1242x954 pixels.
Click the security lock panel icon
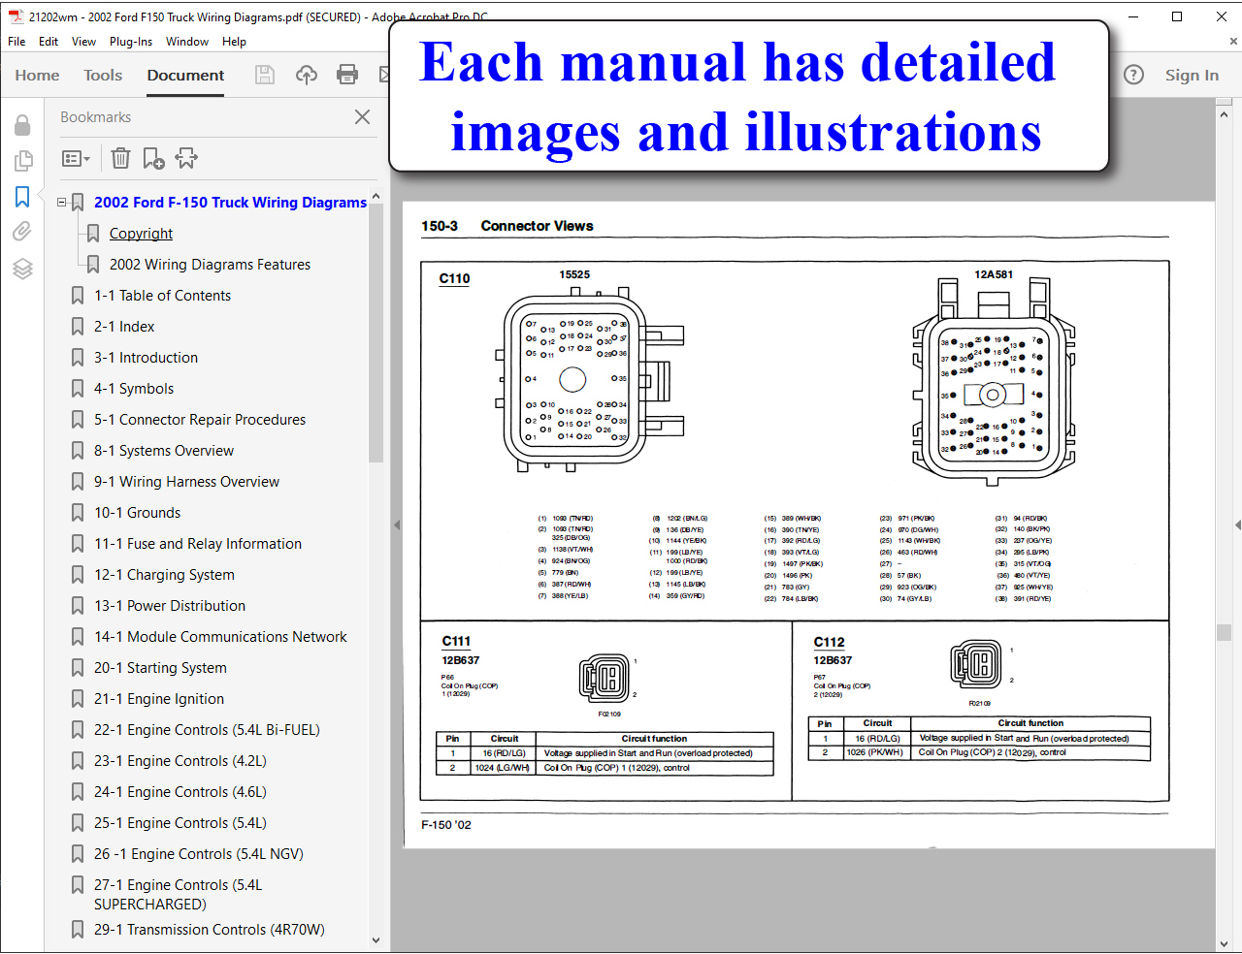coord(22,125)
